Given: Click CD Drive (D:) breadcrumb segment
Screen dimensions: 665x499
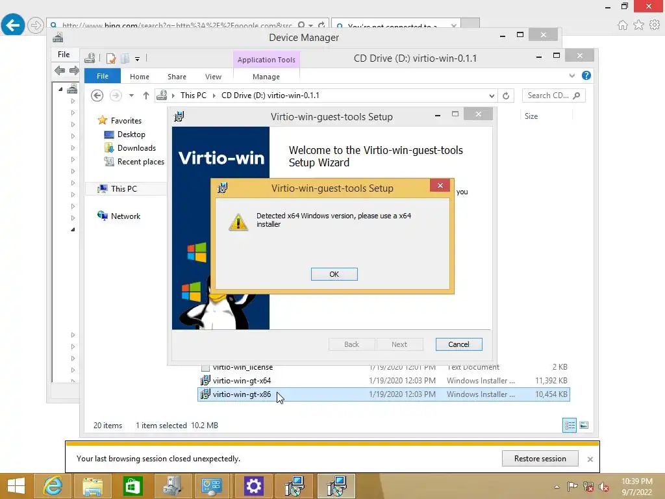Looking at the screenshot, I should [270, 96].
